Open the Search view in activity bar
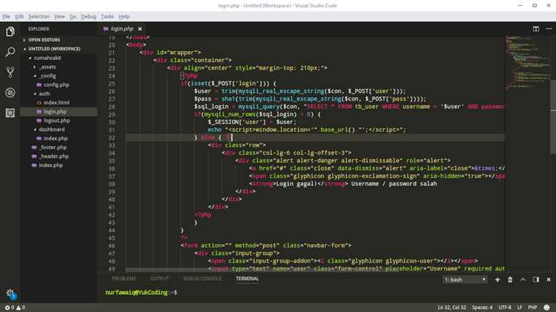This screenshot has width=556, height=312. [x=10, y=52]
